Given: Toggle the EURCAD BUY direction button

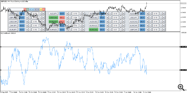Looking at the screenshot, I should [102, 29].
